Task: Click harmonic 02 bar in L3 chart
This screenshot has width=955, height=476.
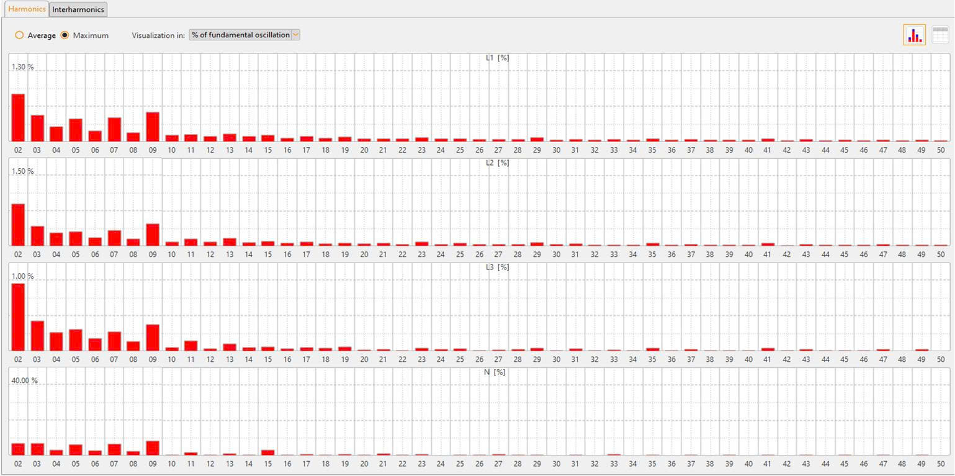Action: click(x=18, y=317)
